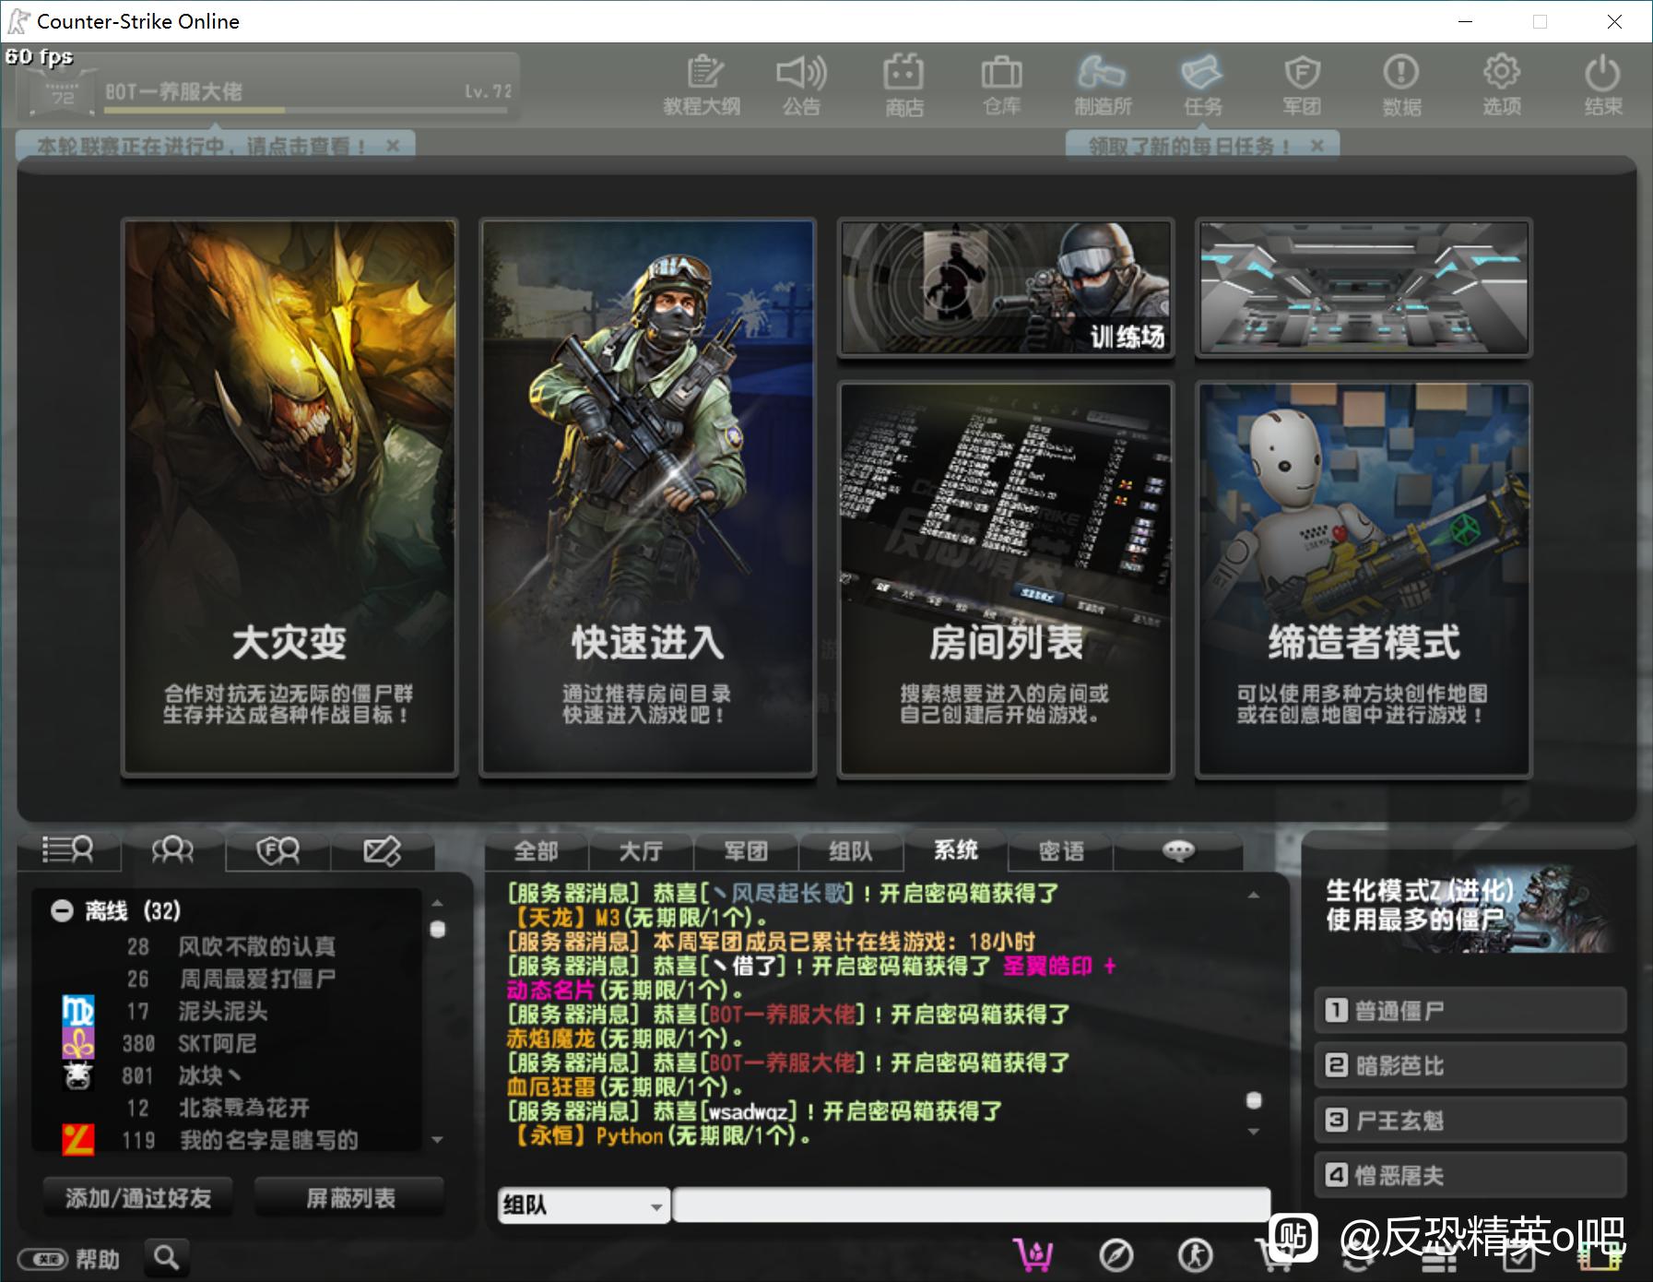Select the 1 普通僵尸 zombie entry
1653x1282 pixels.
(1470, 1011)
